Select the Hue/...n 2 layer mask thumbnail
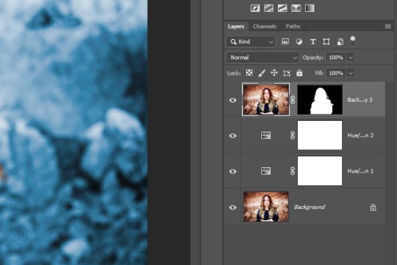397x265 pixels. pos(320,135)
